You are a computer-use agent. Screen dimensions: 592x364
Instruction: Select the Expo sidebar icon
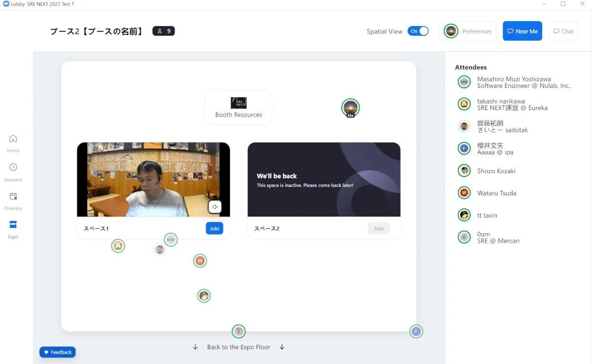[13, 225]
